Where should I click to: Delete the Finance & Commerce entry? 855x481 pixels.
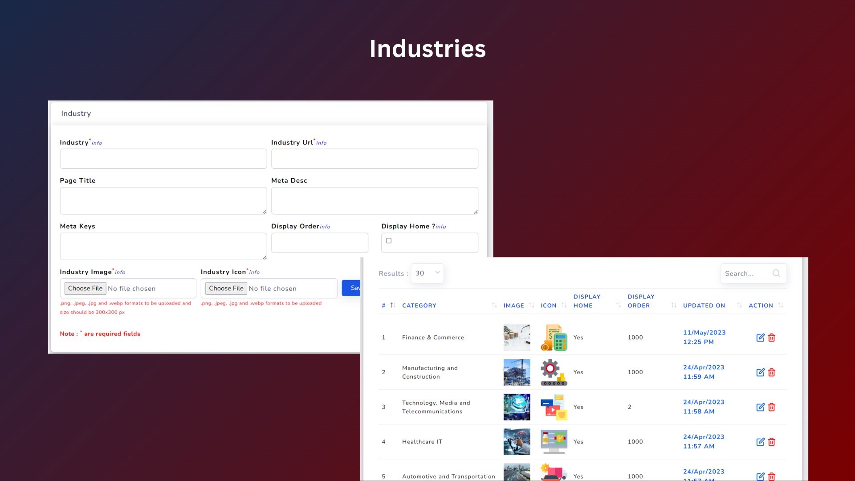pos(772,338)
